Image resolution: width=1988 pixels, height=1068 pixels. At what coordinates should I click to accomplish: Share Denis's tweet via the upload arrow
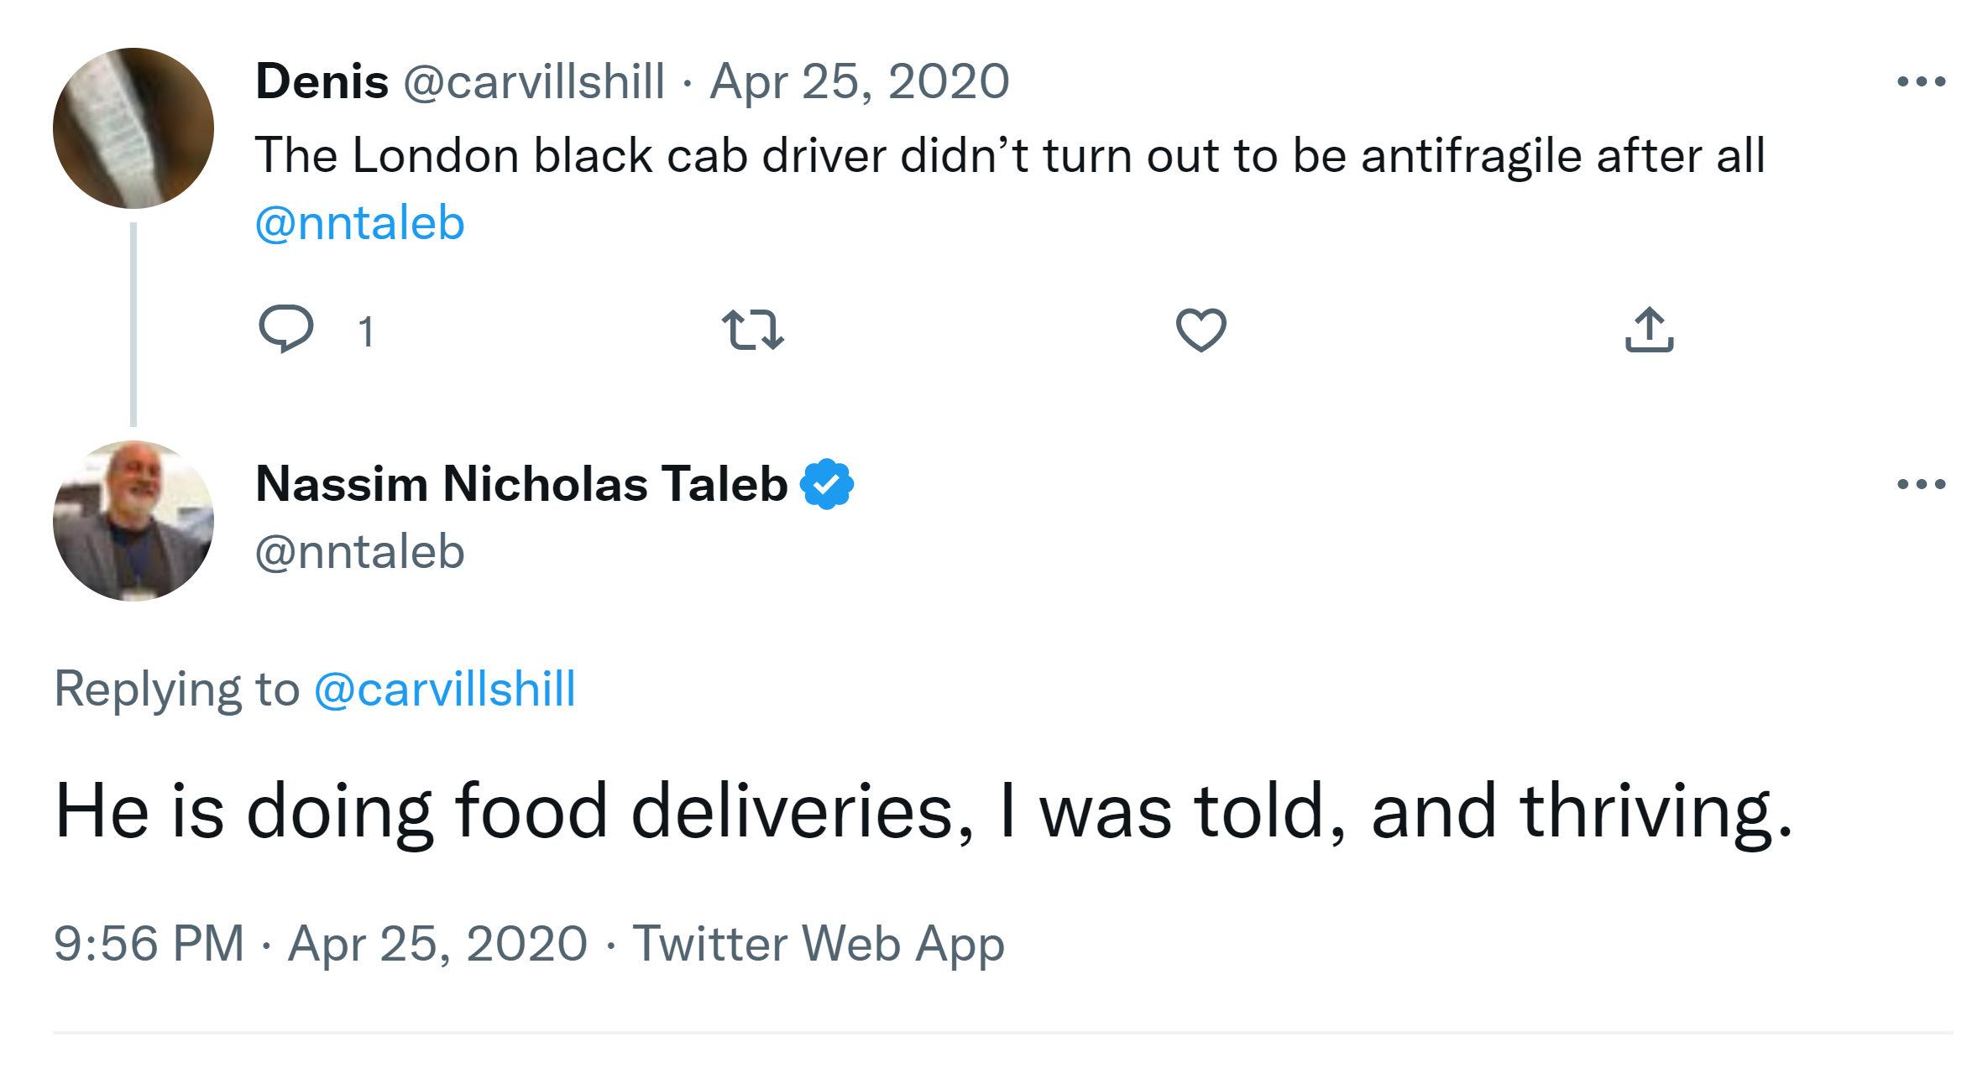point(1649,329)
